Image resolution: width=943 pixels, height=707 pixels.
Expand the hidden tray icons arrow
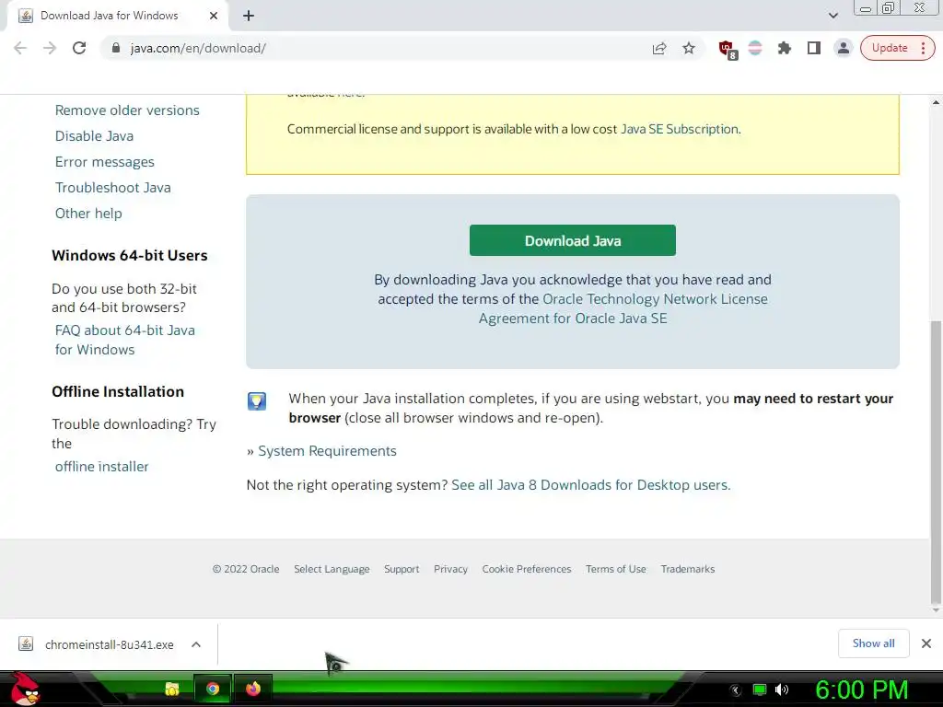pos(736,690)
